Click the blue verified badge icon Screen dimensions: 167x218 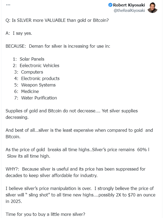pos(110,5)
